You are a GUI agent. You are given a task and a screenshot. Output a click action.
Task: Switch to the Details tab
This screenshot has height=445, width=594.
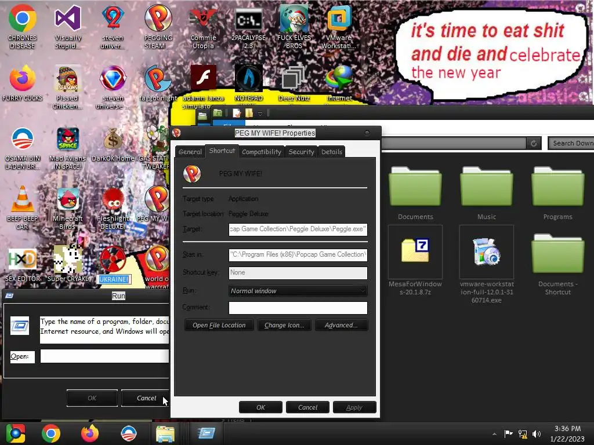click(331, 152)
